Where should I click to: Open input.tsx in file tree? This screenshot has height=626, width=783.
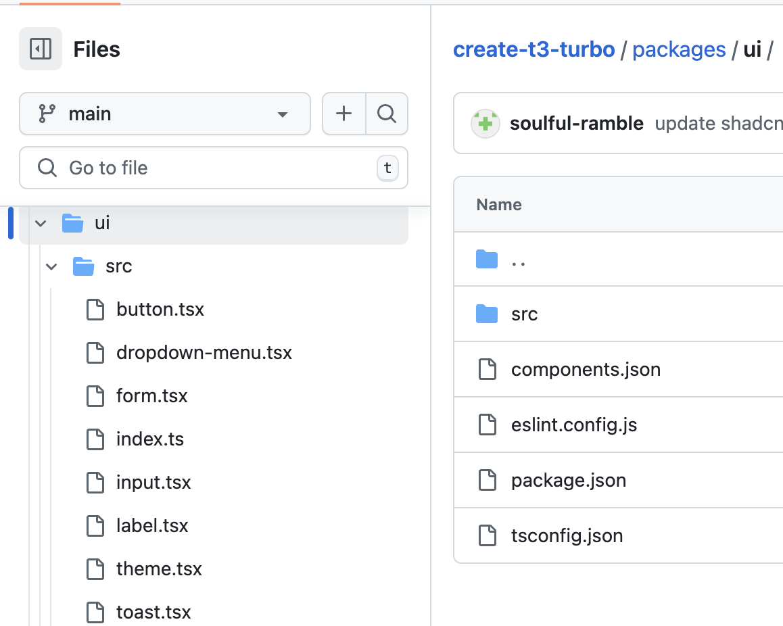pos(153,483)
